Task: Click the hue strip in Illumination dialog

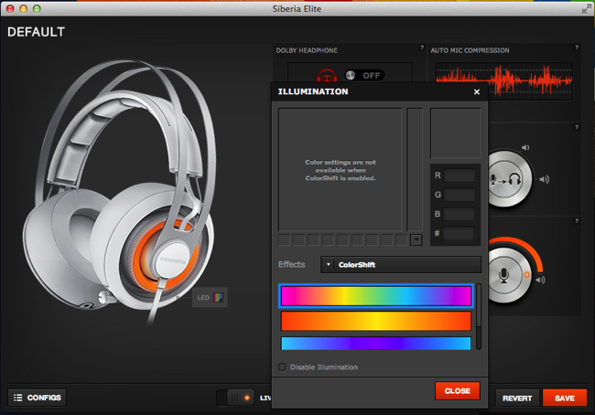Action: click(415, 169)
